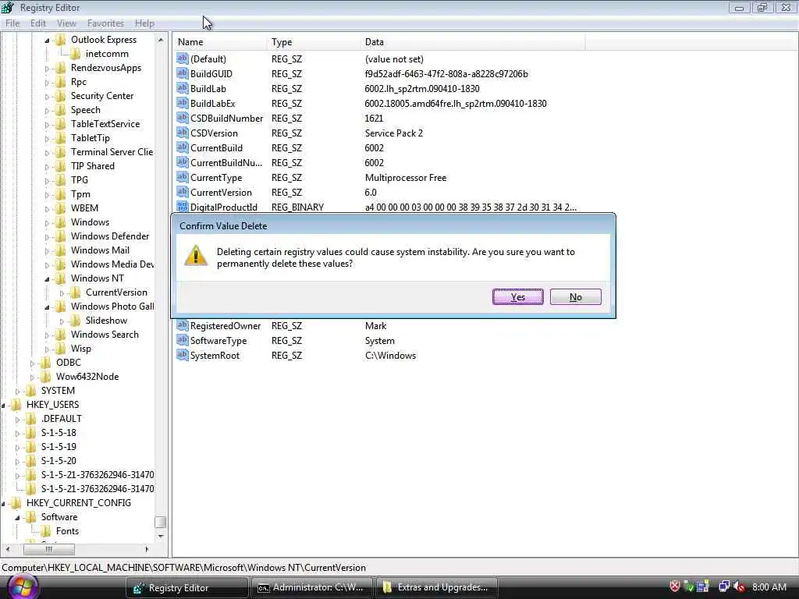Click the CurrentBuild value icon

[183, 147]
